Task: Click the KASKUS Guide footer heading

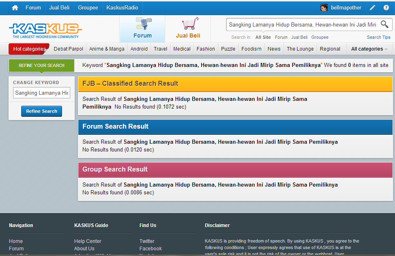Action: click(x=91, y=225)
